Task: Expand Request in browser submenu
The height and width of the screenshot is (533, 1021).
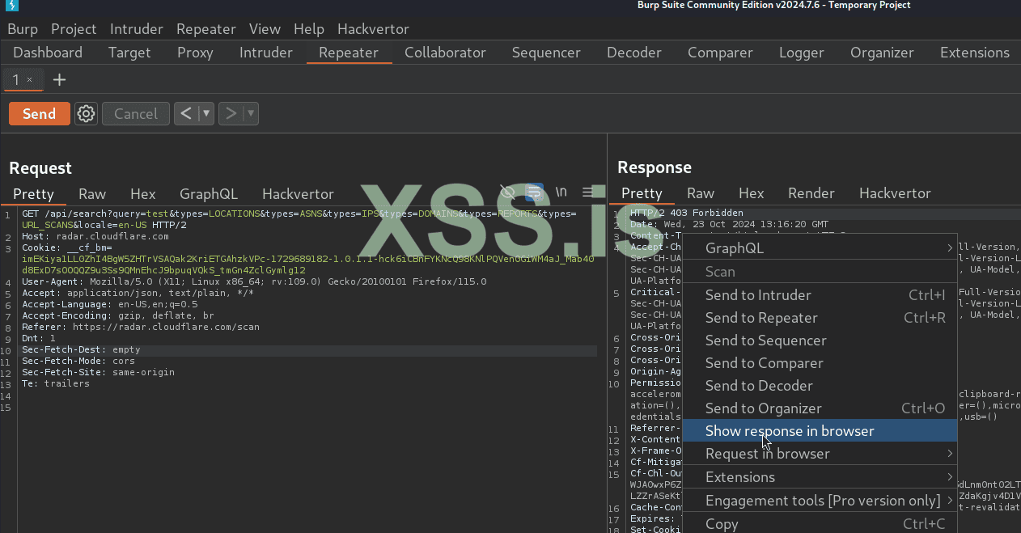Action: pos(820,454)
